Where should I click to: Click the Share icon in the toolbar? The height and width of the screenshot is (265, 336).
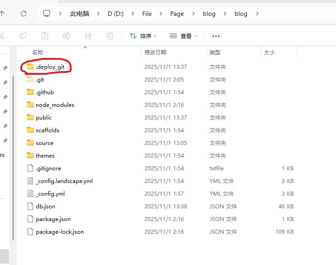[88, 36]
